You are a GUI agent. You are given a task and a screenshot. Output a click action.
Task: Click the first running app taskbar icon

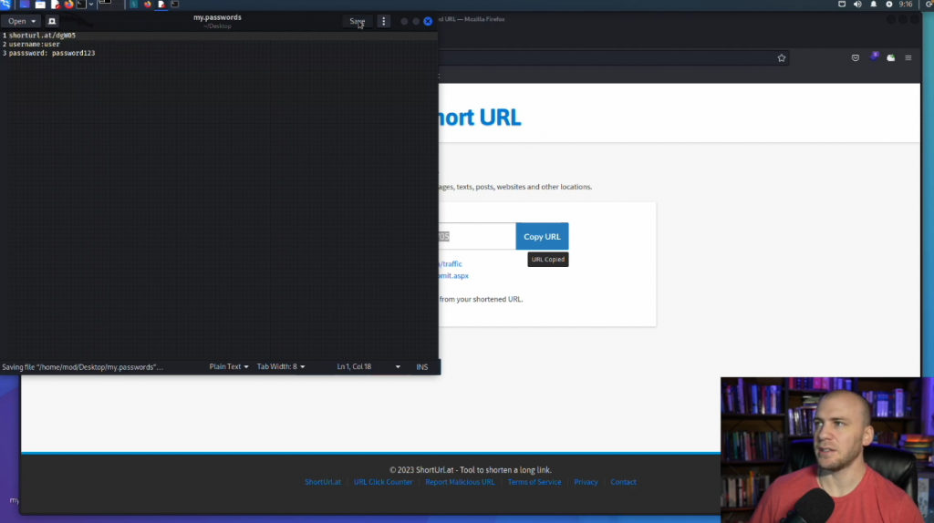pos(134,5)
